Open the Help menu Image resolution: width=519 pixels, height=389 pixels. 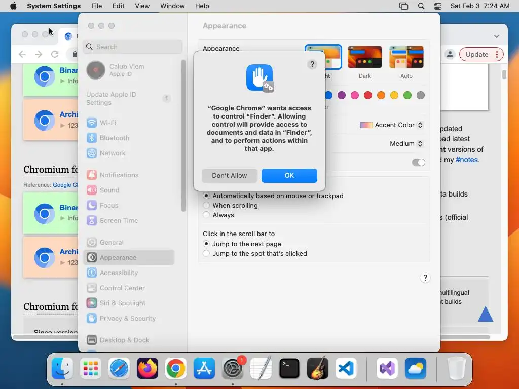(202, 6)
